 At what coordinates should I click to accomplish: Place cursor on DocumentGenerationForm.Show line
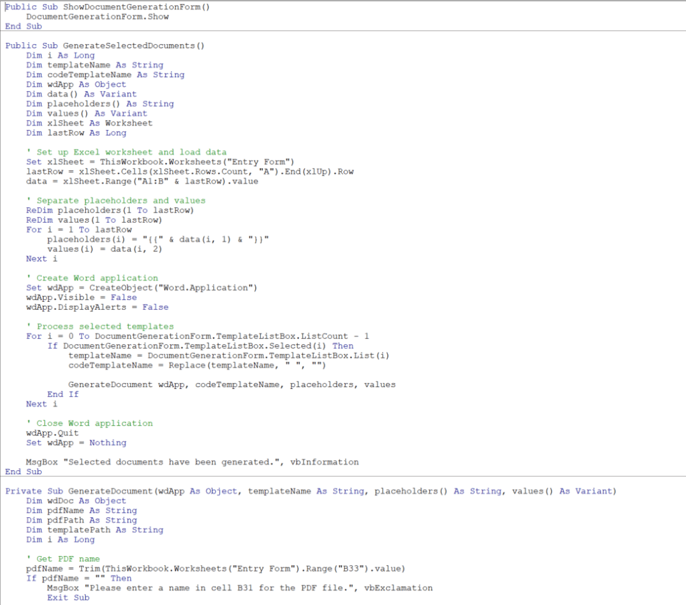[97, 16]
